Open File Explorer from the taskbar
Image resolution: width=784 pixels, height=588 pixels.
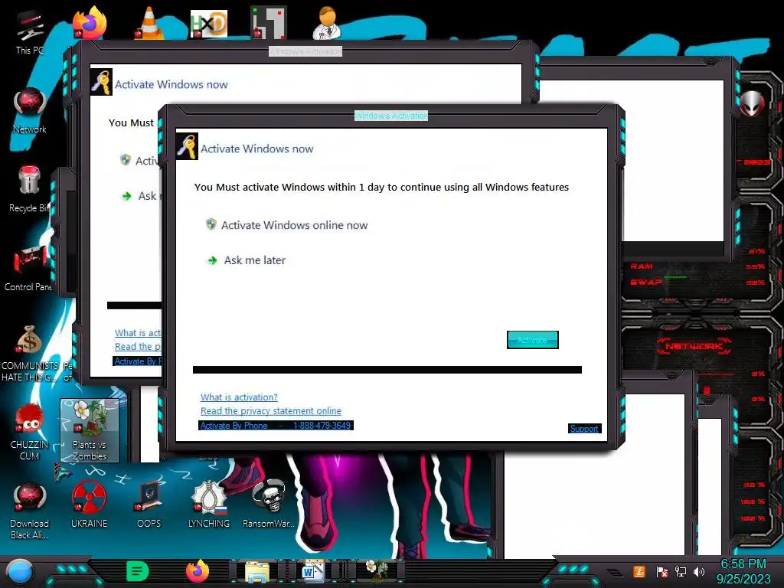coord(257,572)
